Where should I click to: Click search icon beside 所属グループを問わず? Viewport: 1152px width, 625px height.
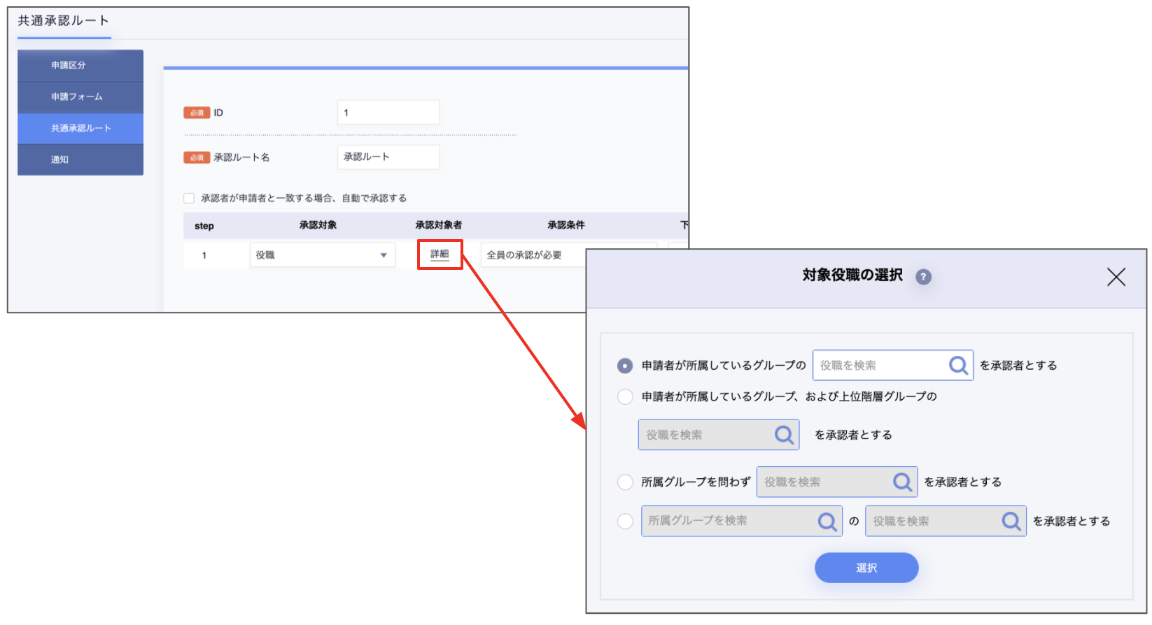[902, 482]
